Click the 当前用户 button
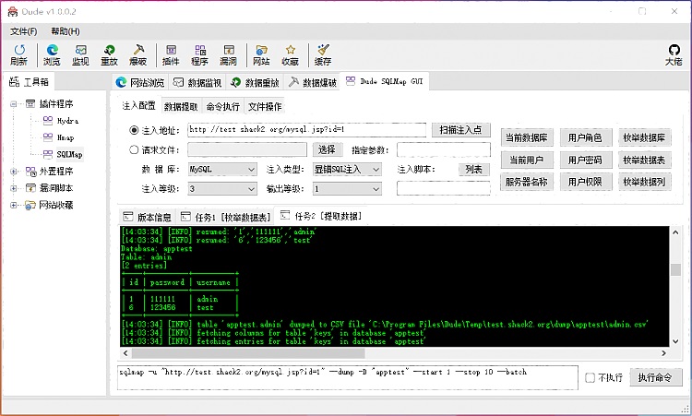The height and width of the screenshot is (416, 692). tap(527, 160)
